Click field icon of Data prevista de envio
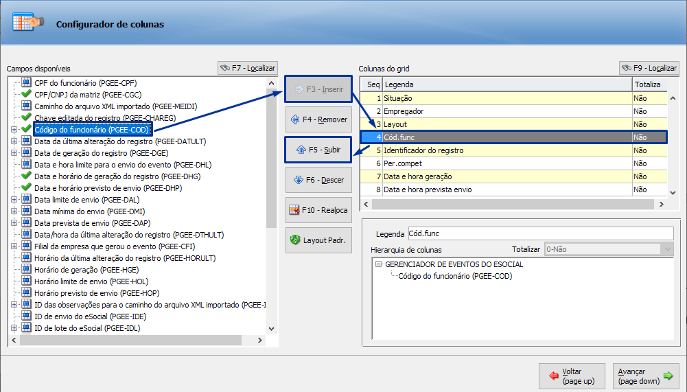The image size is (687, 392). [26, 222]
